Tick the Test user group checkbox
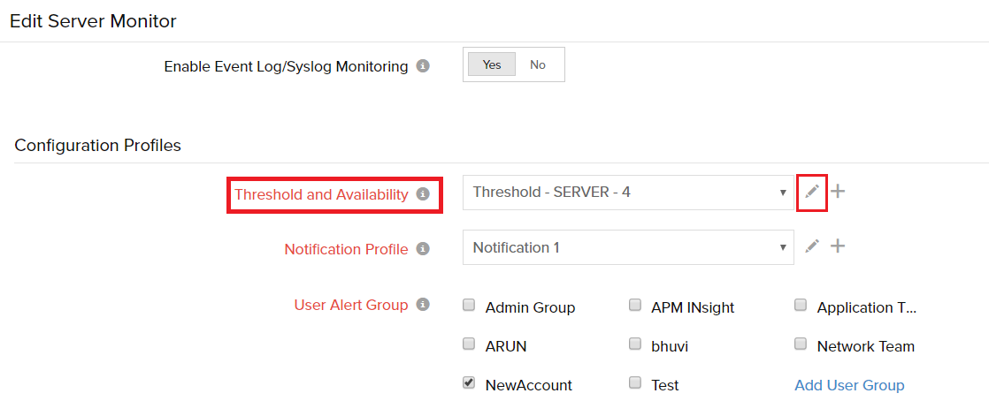989x416 pixels. click(x=634, y=383)
